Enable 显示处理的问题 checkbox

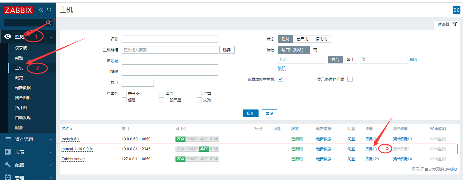pos(350,79)
